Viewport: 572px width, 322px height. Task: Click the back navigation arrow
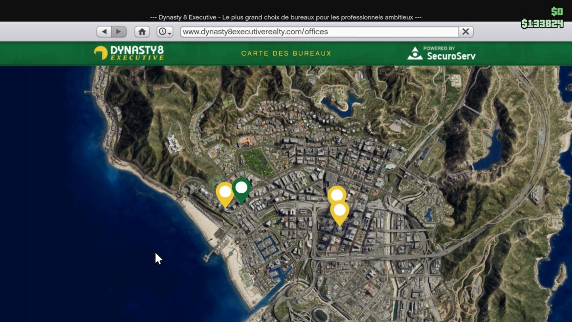pyautogui.click(x=104, y=31)
